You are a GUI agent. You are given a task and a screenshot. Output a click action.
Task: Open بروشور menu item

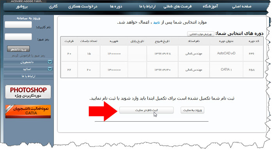22,7
